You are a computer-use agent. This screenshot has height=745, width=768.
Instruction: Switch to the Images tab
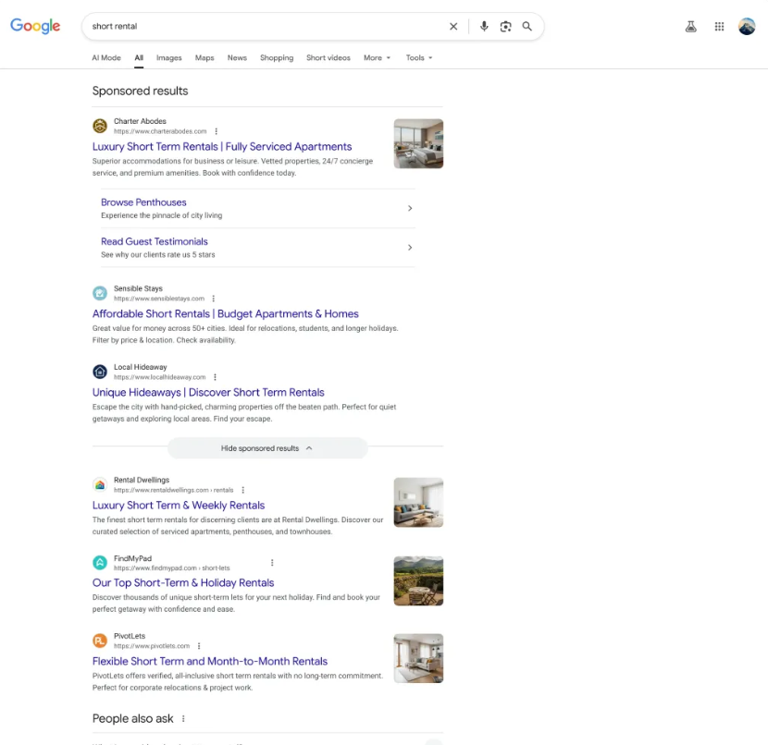(x=168, y=57)
